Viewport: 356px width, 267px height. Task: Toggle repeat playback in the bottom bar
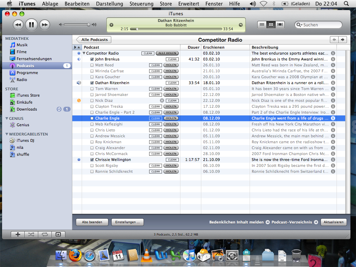(x=45, y=235)
